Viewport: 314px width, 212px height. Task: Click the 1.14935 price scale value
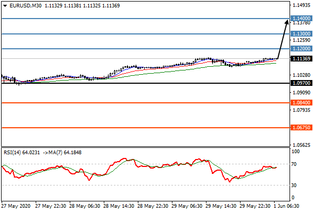click(302, 5)
